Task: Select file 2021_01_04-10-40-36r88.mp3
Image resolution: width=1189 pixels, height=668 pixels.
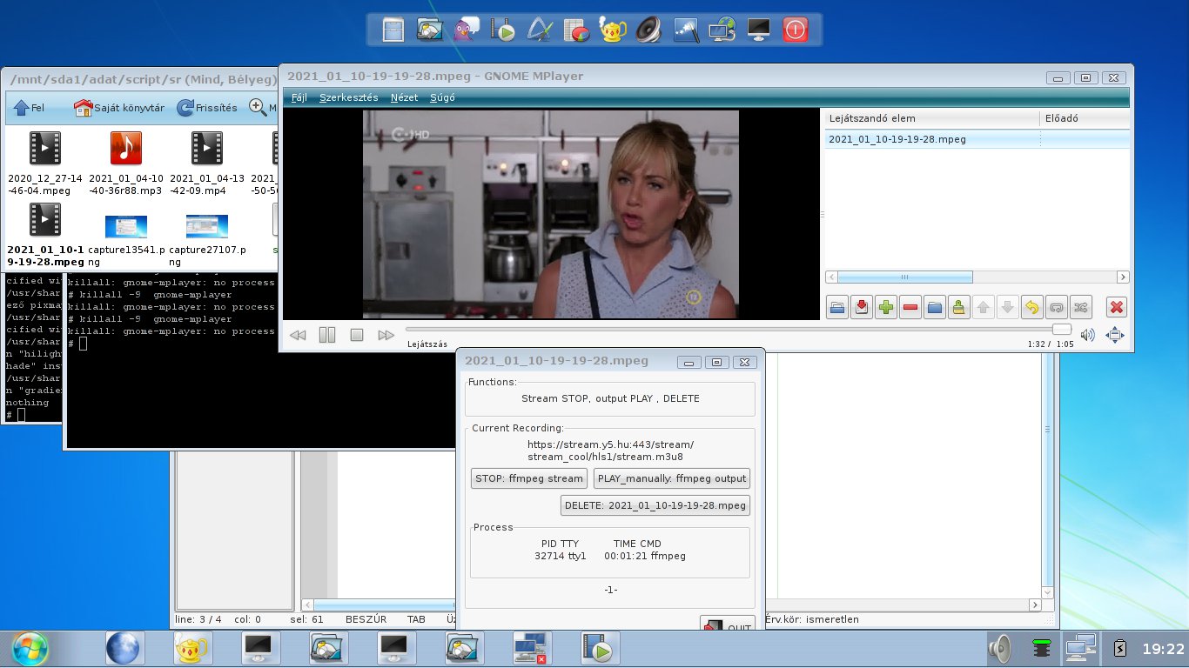Action: 126,163
